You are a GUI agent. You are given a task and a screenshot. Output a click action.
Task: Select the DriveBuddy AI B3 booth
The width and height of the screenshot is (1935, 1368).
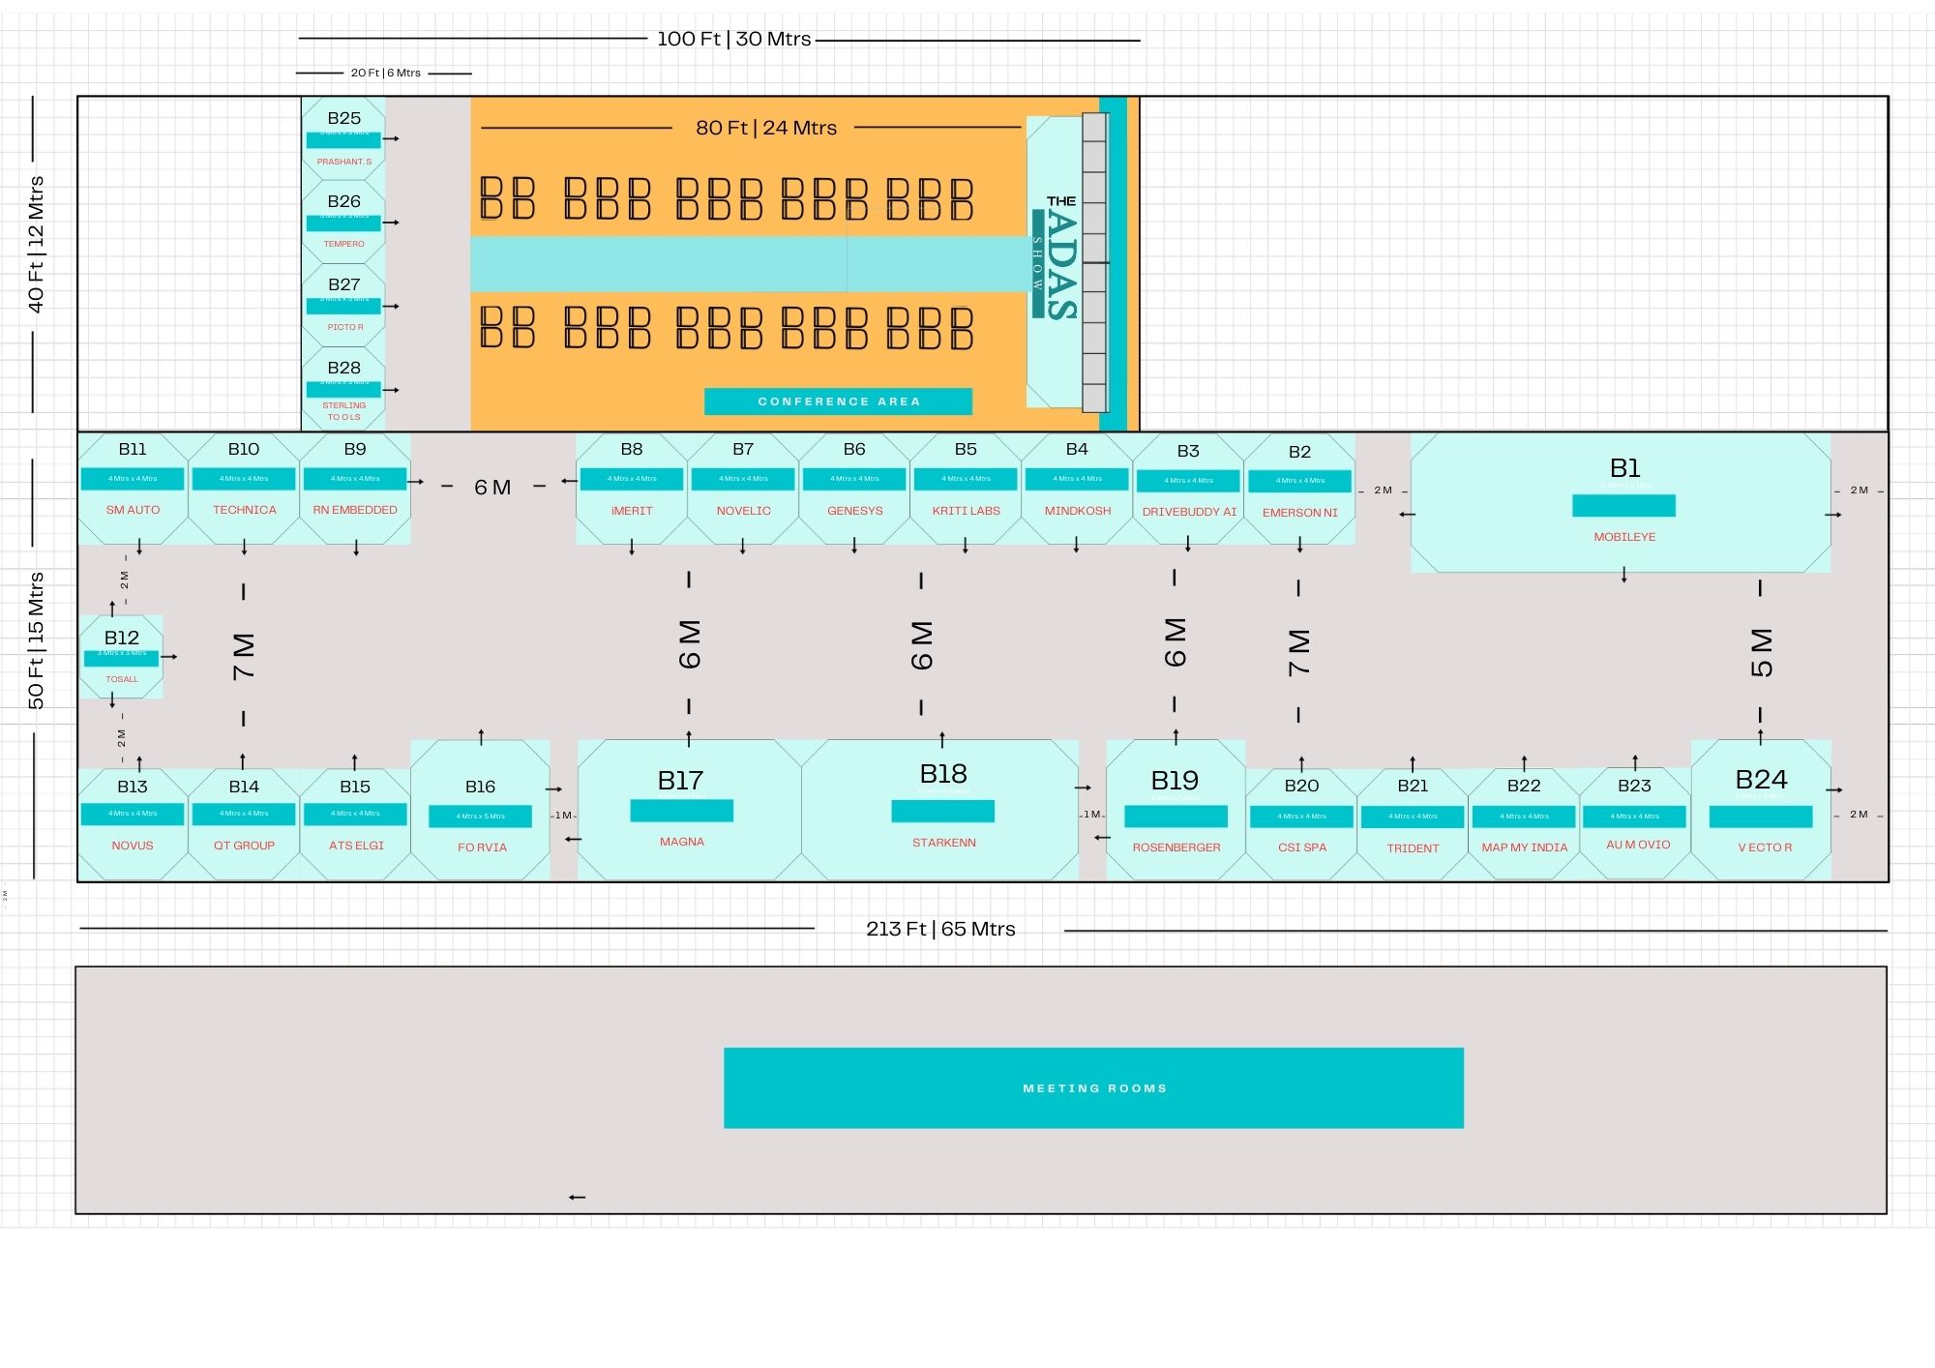pyautogui.click(x=1188, y=491)
